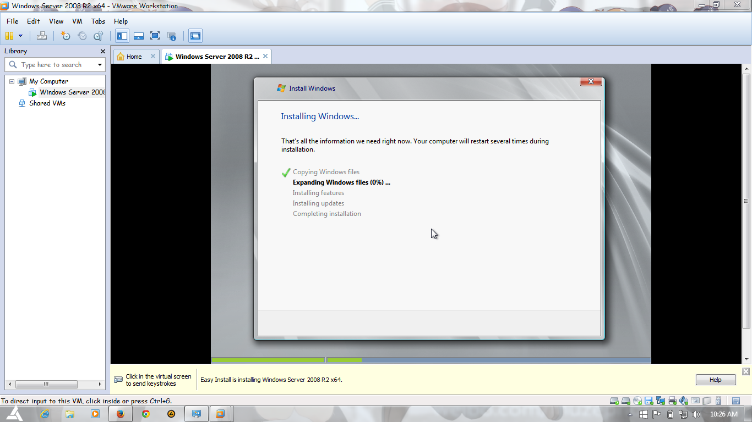
Task: Open the VM menu
Action: pos(77,21)
